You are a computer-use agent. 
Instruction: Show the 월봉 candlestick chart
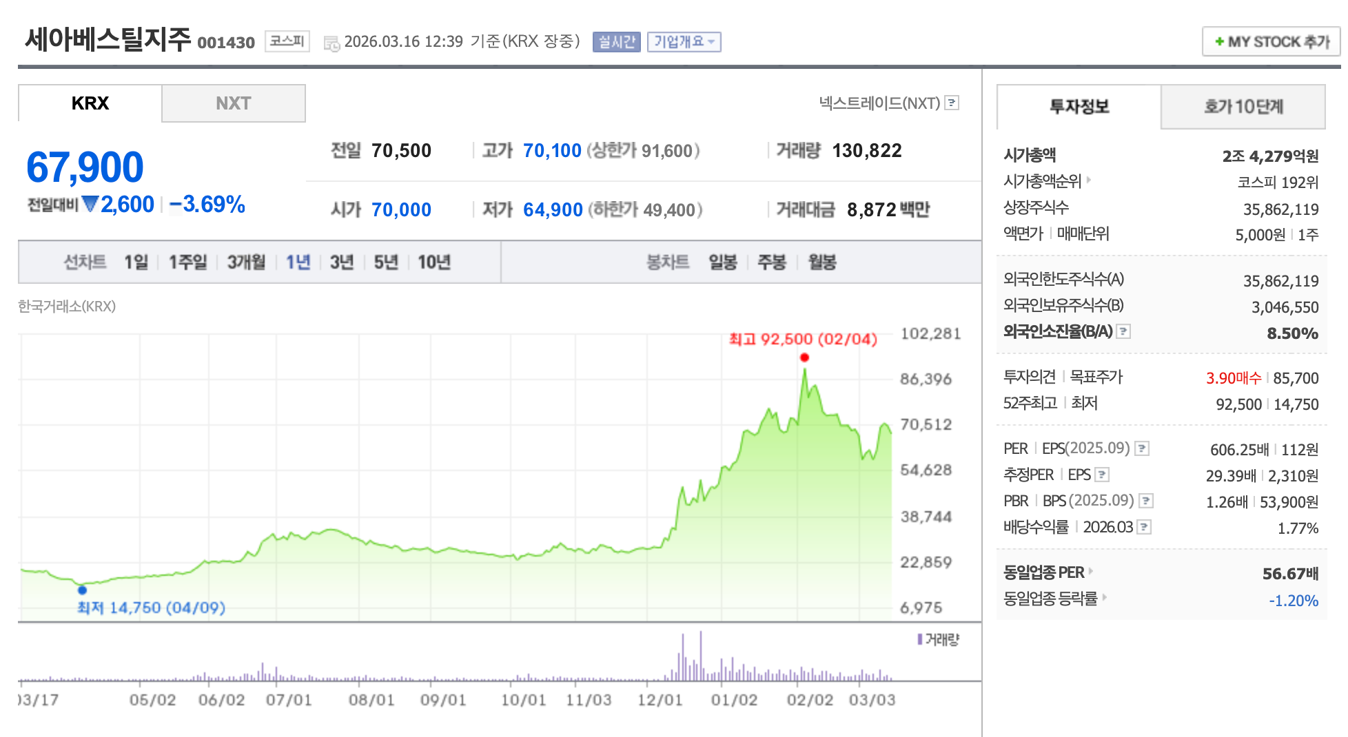click(822, 262)
